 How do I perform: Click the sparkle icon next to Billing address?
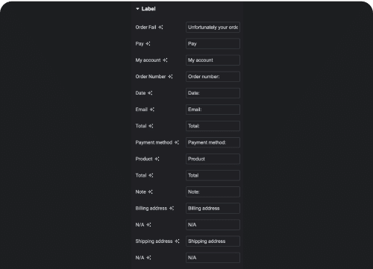click(x=172, y=208)
